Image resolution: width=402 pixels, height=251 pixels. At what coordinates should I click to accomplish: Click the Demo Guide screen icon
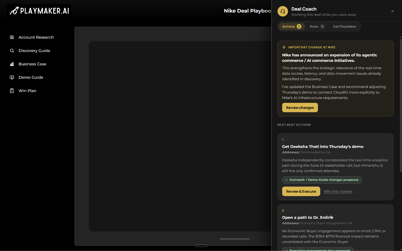click(x=12, y=77)
